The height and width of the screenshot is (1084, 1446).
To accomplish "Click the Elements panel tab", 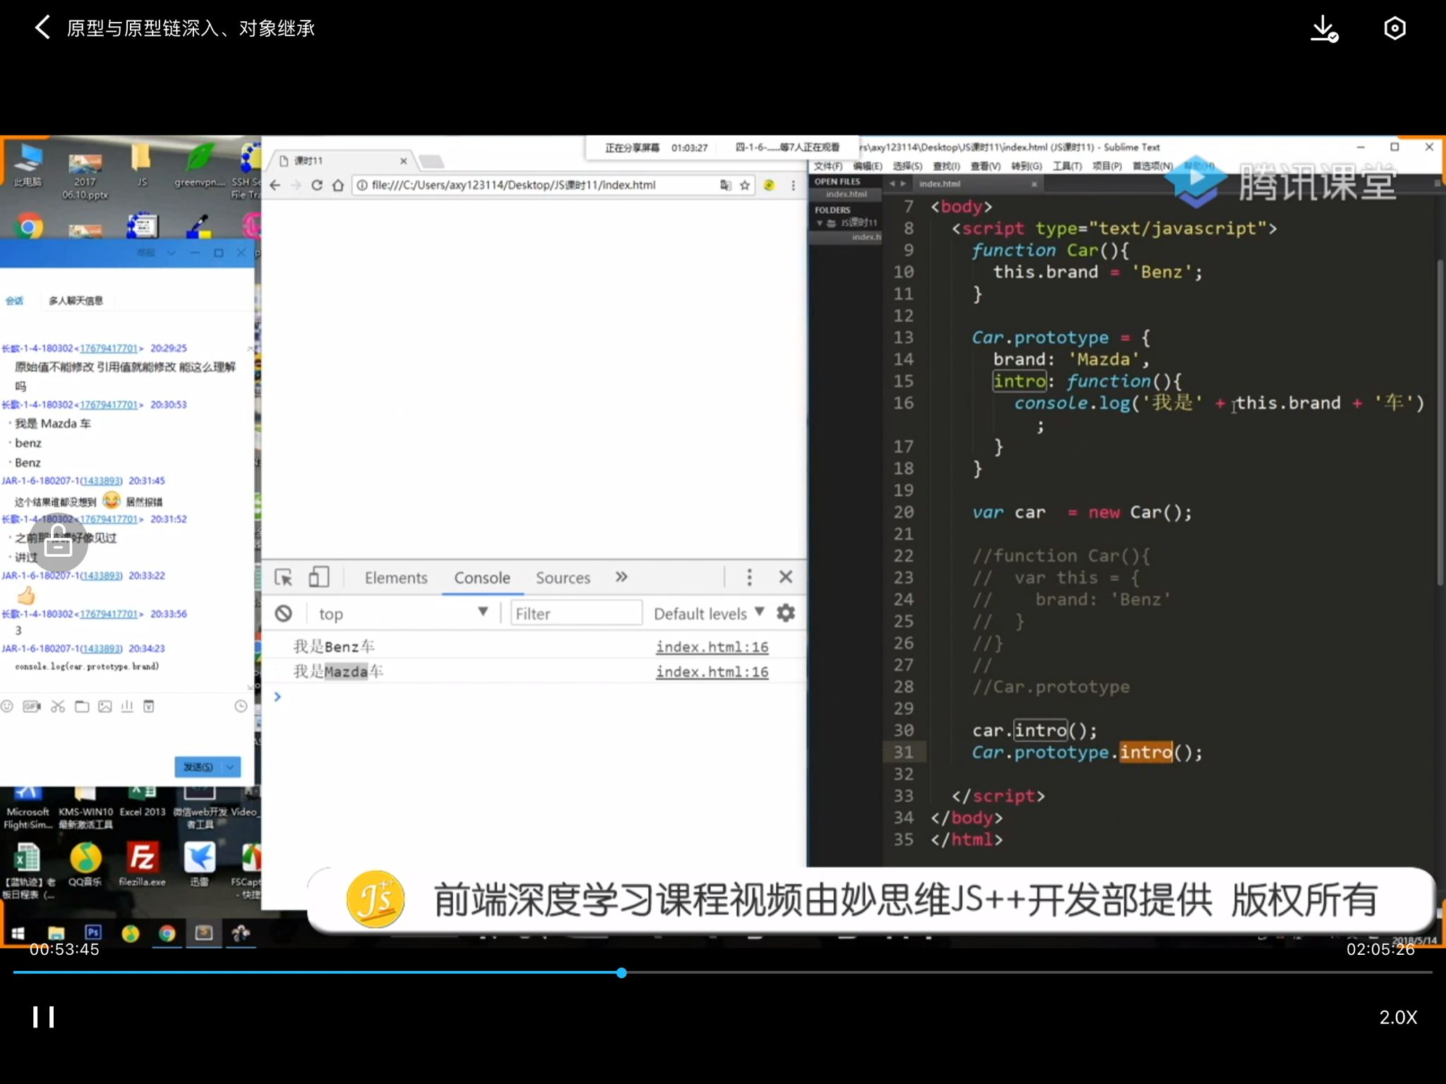I will (x=395, y=579).
